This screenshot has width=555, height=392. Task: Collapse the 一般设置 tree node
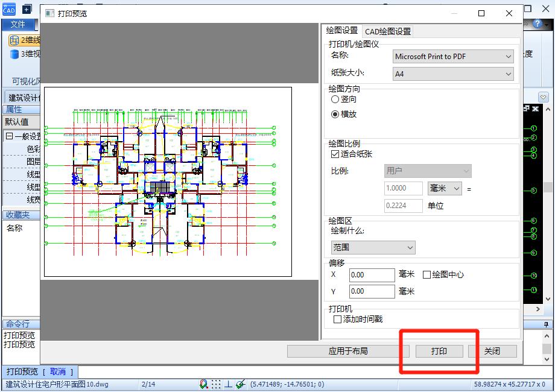10,136
